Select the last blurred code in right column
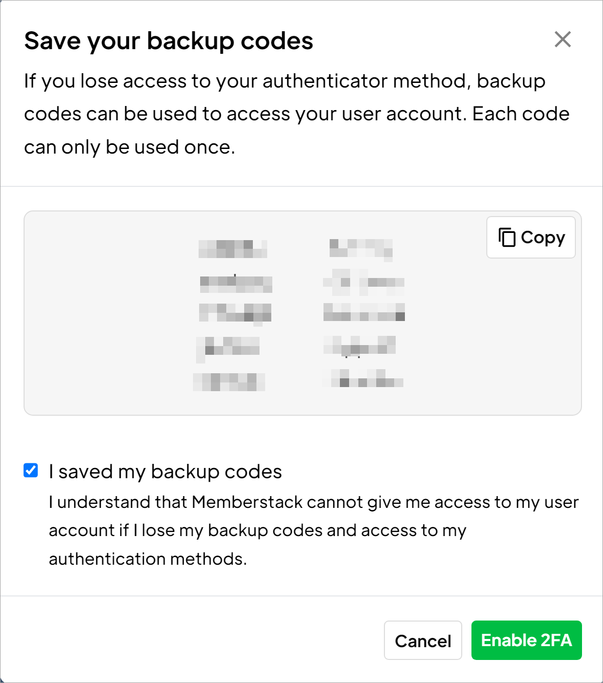The image size is (603, 683). point(364,380)
